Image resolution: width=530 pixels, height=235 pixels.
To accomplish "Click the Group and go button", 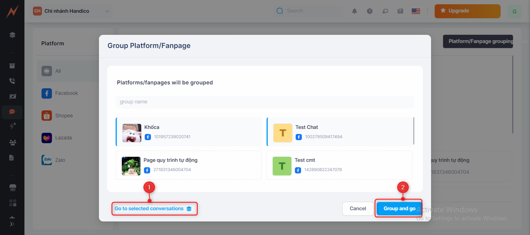I will pos(399,209).
